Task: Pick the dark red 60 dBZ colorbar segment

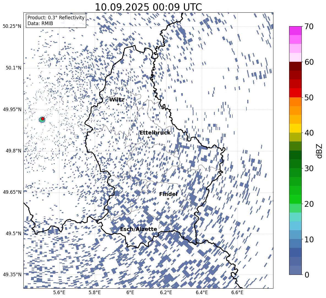Action: point(295,66)
